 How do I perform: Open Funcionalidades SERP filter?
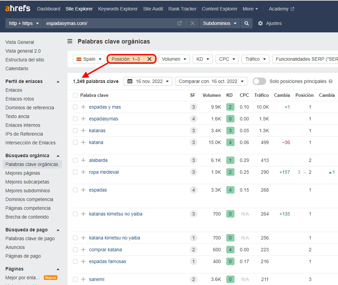[x=305, y=59]
